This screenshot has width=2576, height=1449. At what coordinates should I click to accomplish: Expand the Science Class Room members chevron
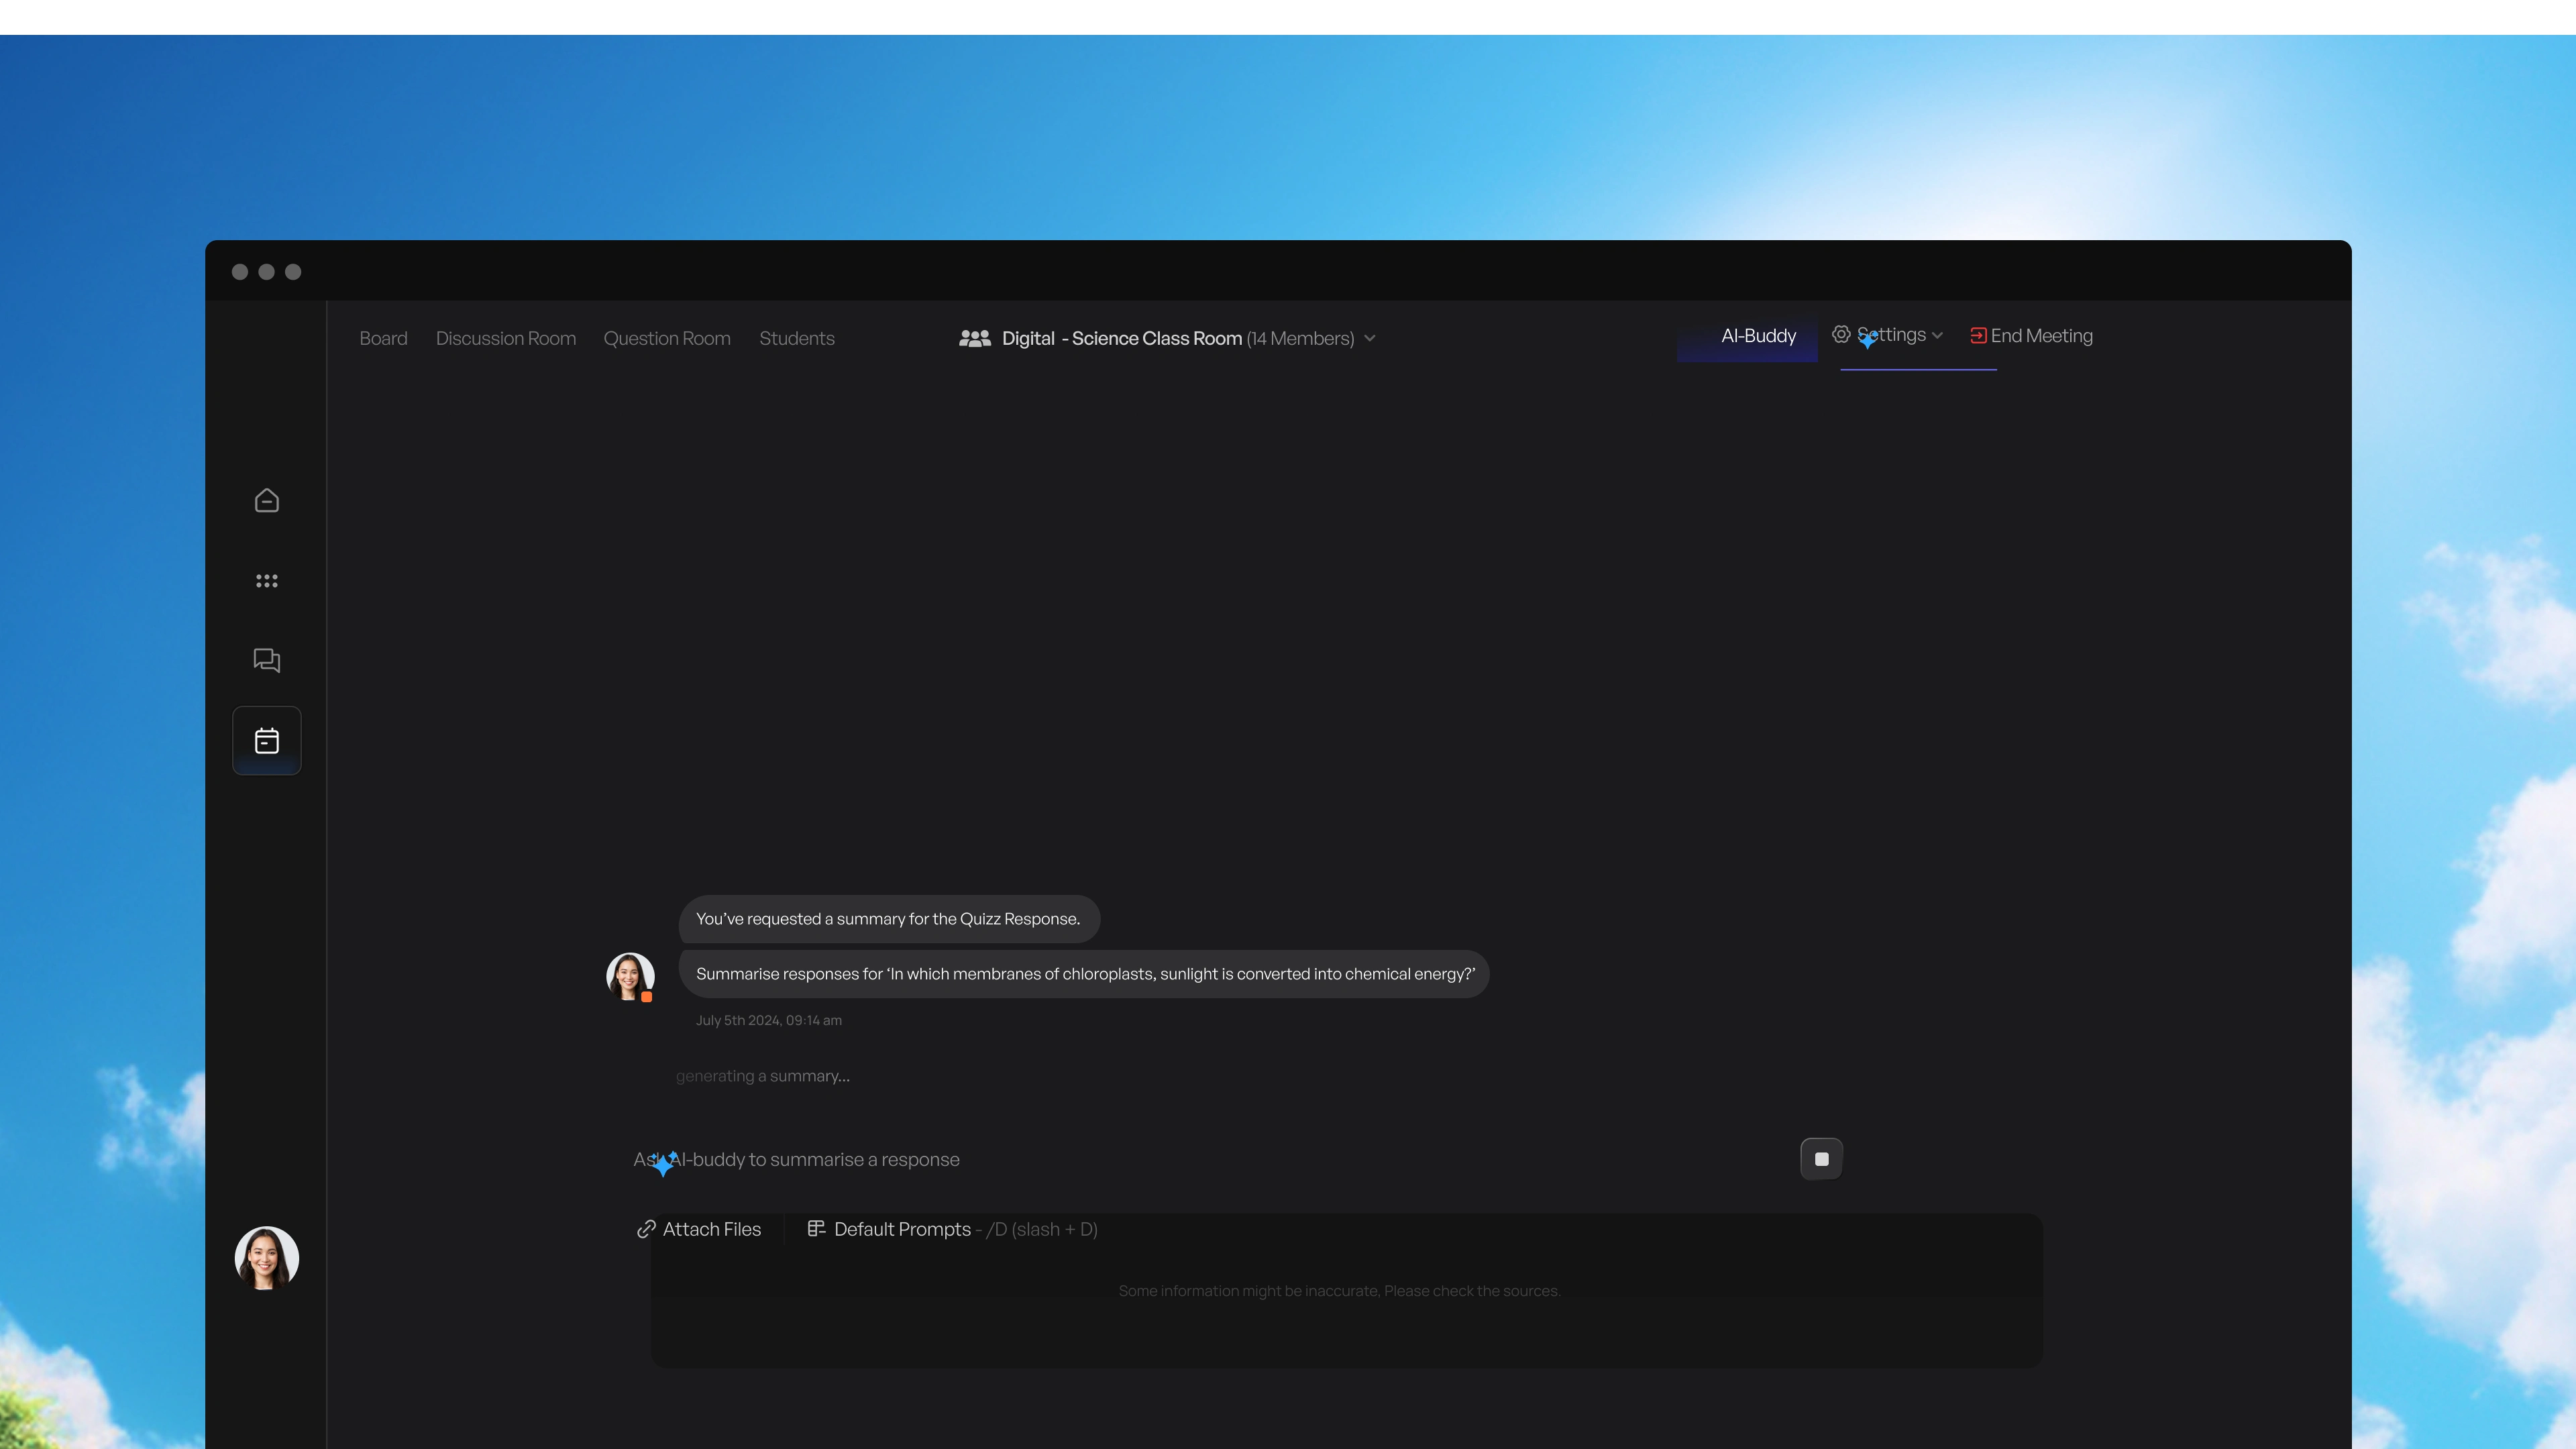1370,338
